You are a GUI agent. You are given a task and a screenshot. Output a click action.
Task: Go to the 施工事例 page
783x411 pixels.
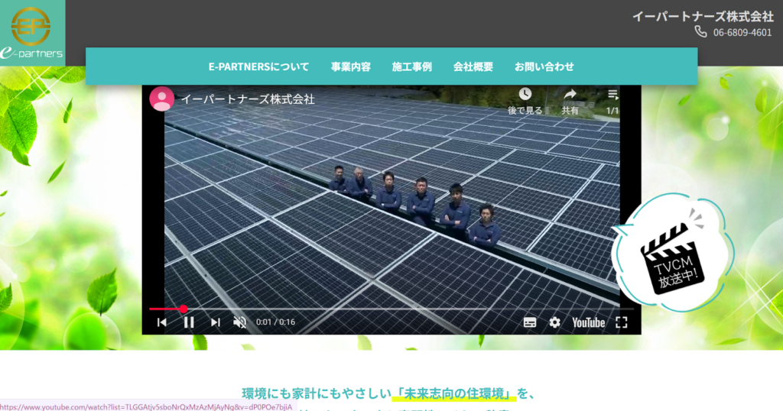pos(412,66)
